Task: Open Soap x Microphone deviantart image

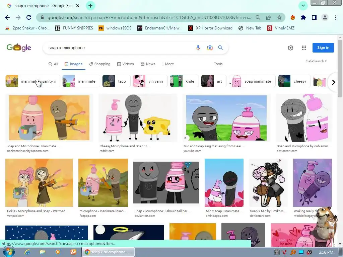Action: (x=166, y=183)
